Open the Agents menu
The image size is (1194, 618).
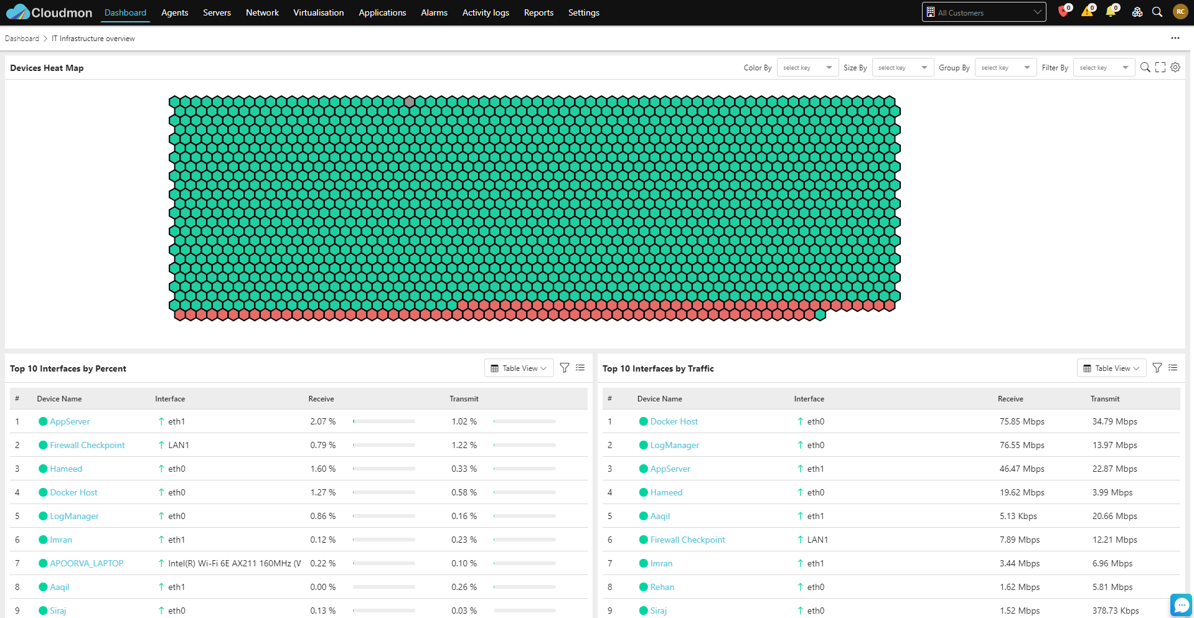(x=174, y=12)
